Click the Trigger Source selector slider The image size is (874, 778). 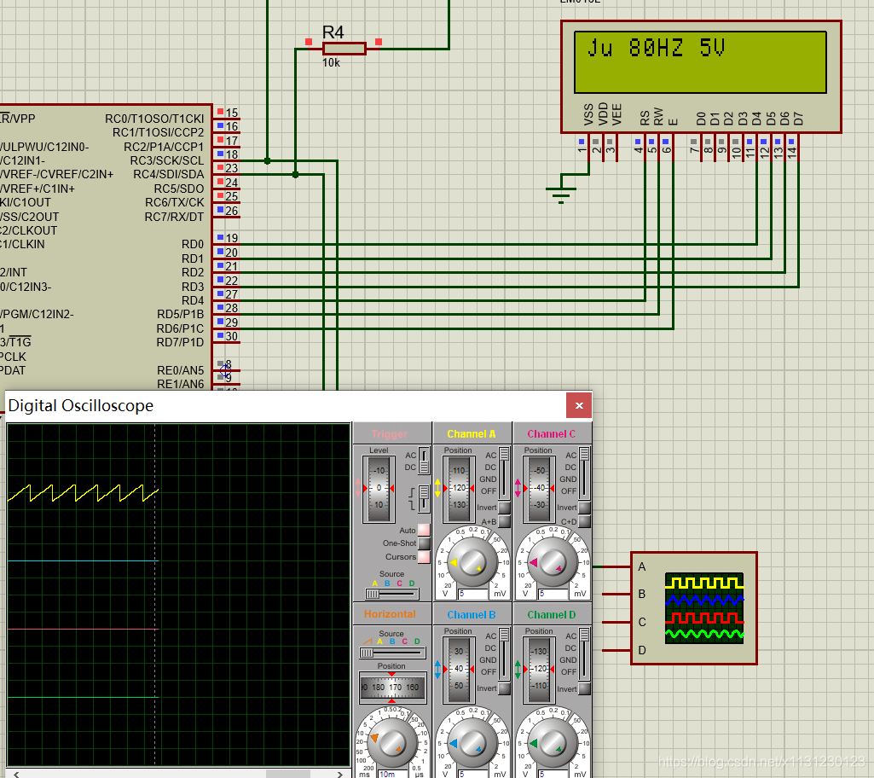coord(392,594)
